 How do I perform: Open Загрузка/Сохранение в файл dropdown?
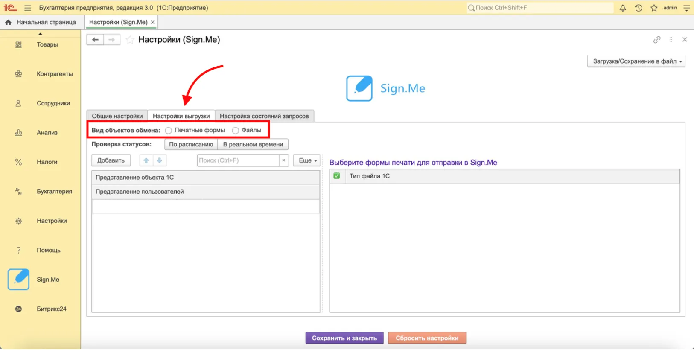tap(636, 61)
